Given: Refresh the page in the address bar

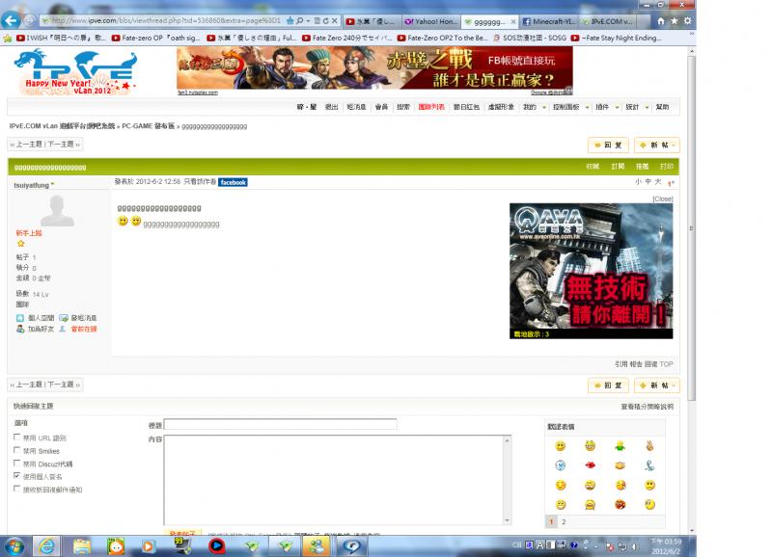Looking at the screenshot, I should (x=325, y=21).
